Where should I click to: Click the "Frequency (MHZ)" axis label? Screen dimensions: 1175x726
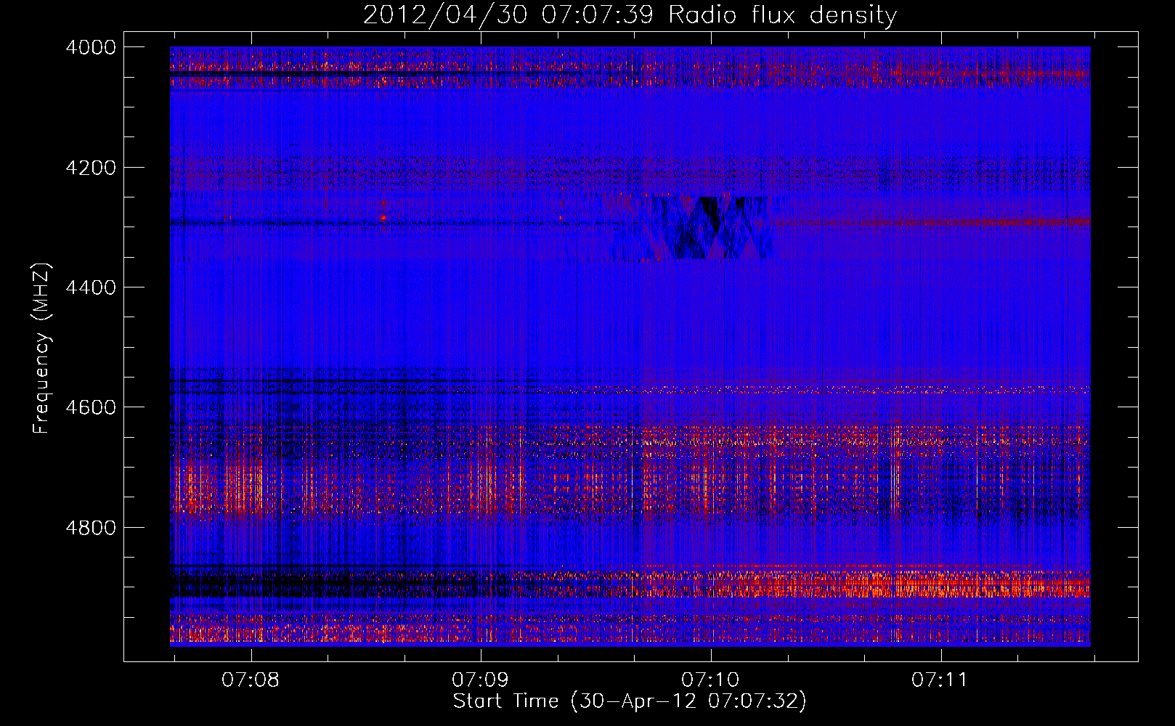click(42, 348)
